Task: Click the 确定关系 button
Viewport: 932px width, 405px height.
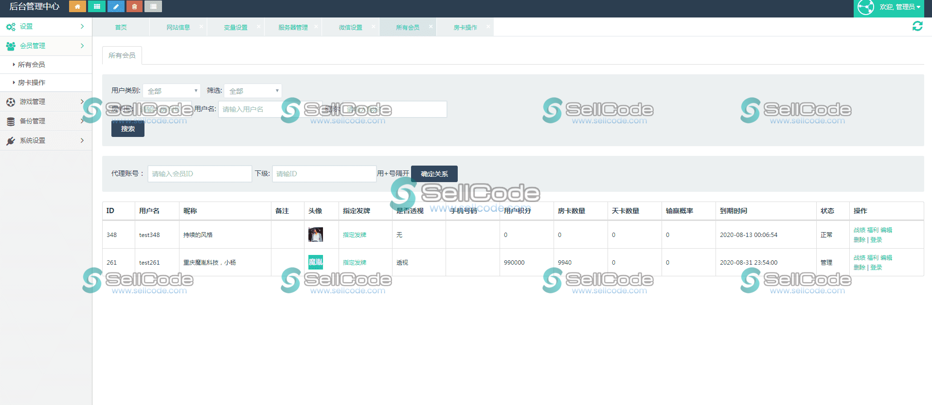Action: [x=434, y=174]
